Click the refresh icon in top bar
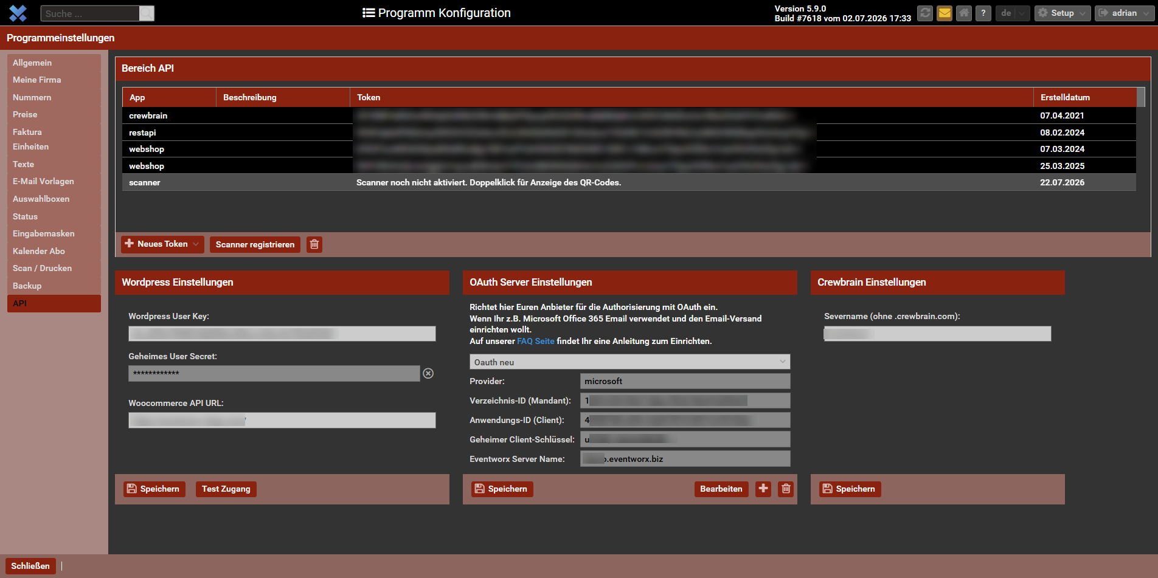The height and width of the screenshot is (578, 1158). tap(925, 13)
